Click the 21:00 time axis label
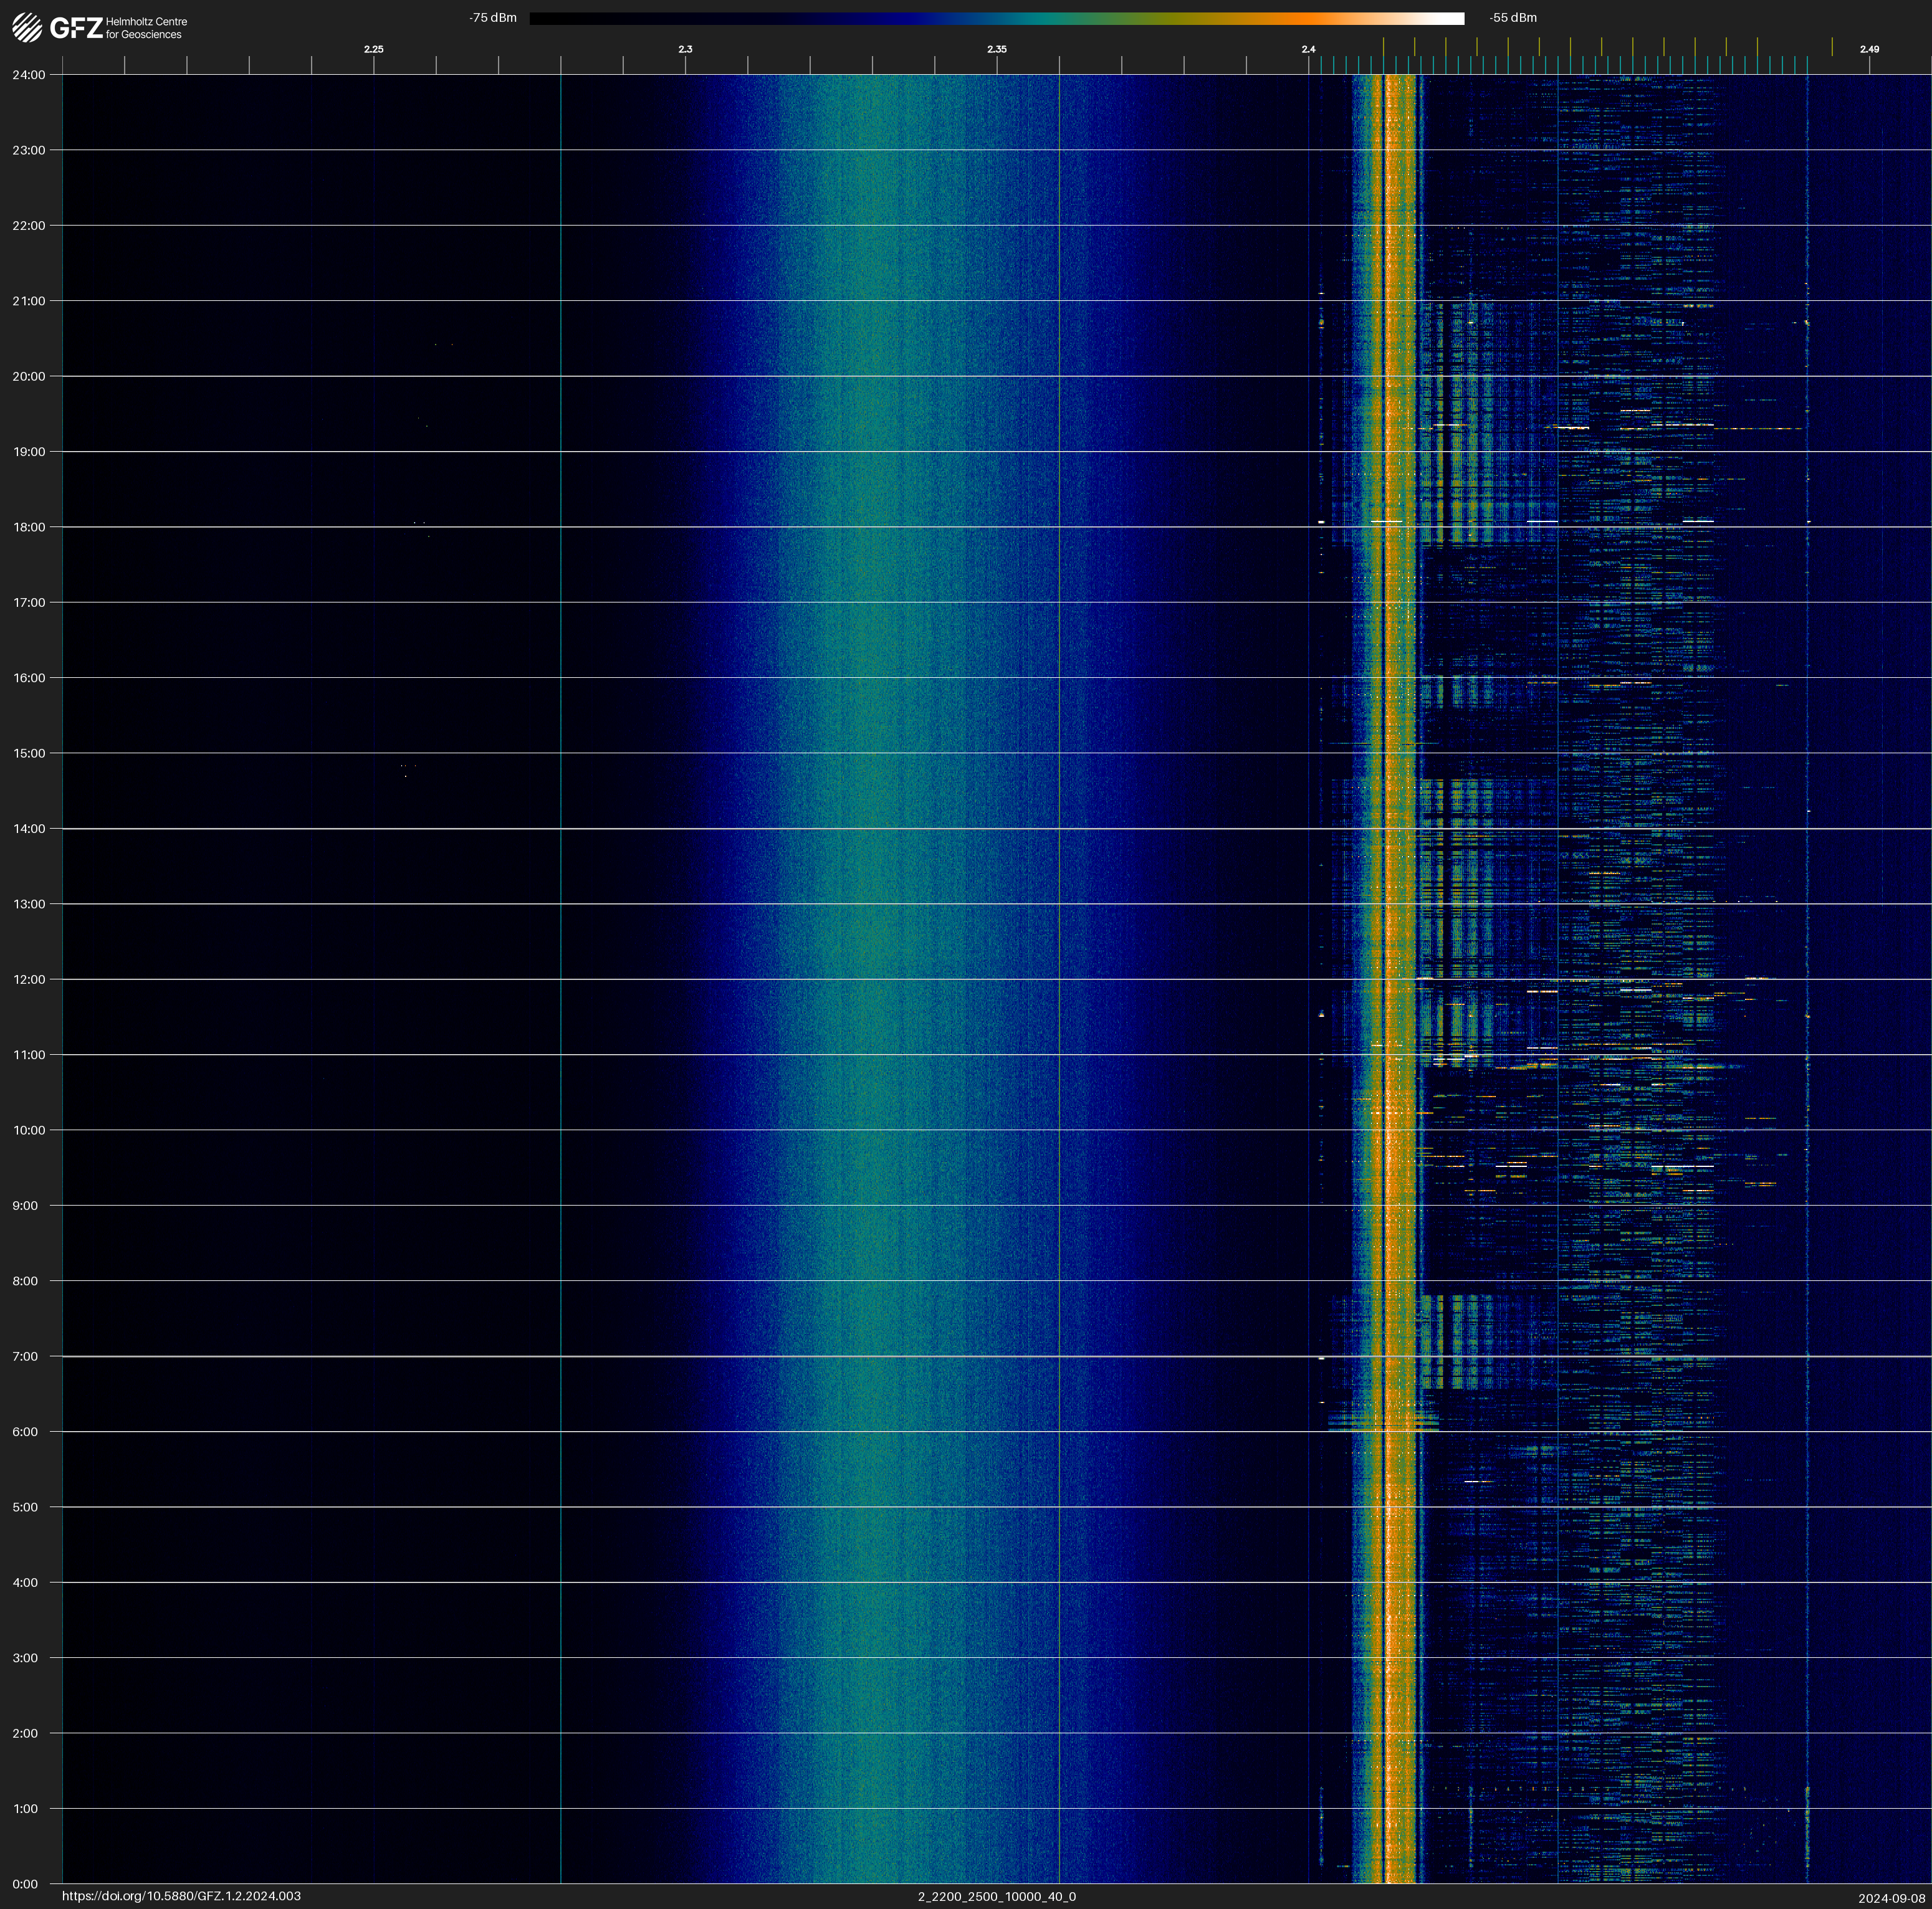1932x1909 pixels. coord(29,301)
